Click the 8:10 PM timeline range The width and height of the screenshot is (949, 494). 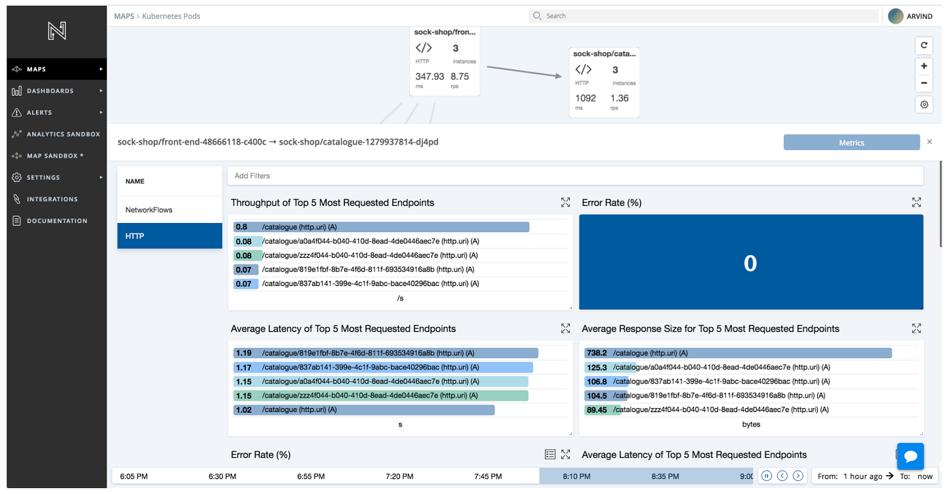tap(577, 476)
